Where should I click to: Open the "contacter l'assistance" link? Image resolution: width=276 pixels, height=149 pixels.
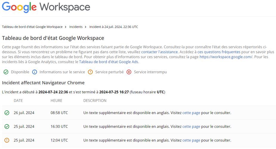159,52
